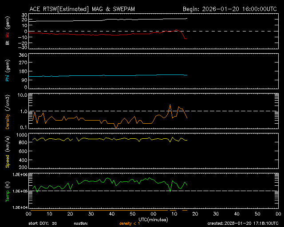Click the "180" tick on Phi axis
The width and height of the screenshot is (284, 227).
coord(23,71)
